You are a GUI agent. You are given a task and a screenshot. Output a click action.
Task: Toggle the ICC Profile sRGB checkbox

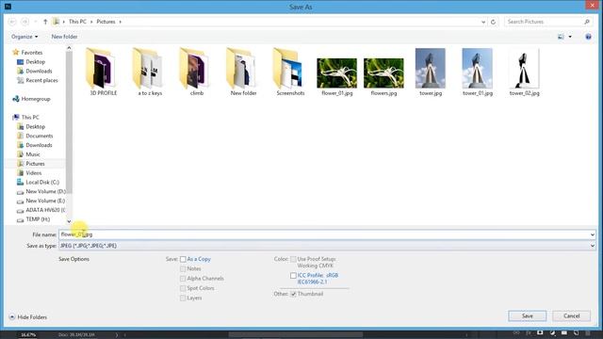tap(293, 276)
